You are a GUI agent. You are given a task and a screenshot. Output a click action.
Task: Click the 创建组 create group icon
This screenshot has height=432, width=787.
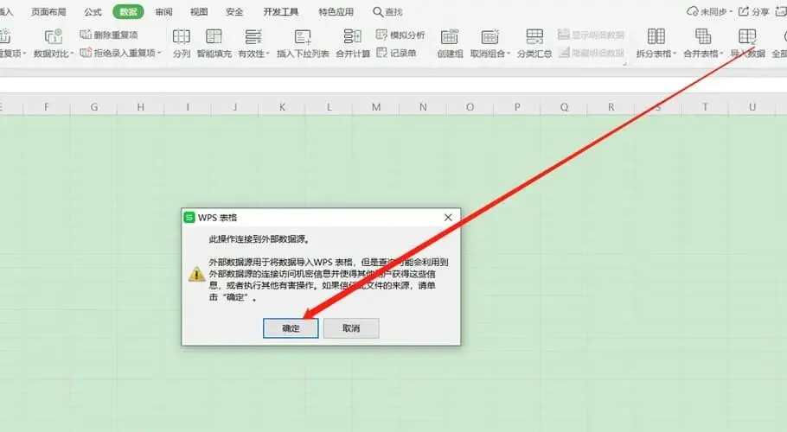[450, 36]
